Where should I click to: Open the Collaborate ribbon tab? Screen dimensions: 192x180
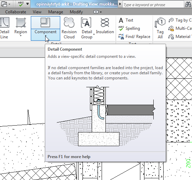pos(15,12)
